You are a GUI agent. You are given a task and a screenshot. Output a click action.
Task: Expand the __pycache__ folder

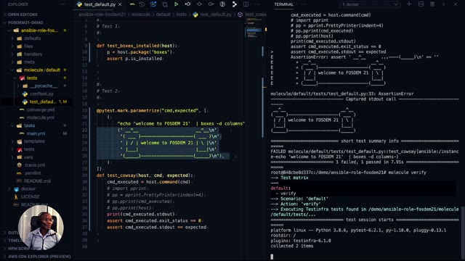coord(44,86)
